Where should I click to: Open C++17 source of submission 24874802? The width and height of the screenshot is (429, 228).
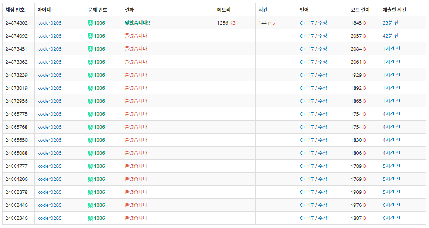click(x=307, y=23)
